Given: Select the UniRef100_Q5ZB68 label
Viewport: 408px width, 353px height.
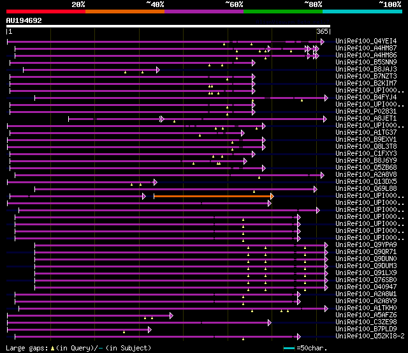Looking at the screenshot, I should [366, 167].
